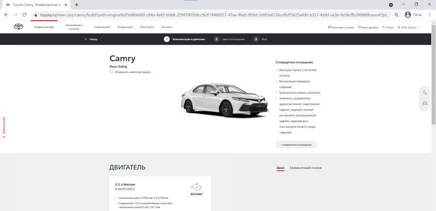Click Стандартное оснащение button
Image resolution: width=436 pixels, height=211 pixels.
[296, 145]
